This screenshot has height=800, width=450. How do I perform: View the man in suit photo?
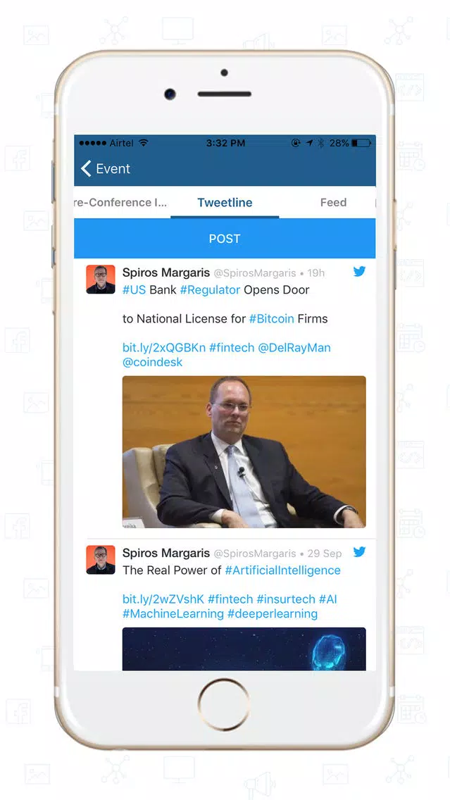(x=244, y=452)
